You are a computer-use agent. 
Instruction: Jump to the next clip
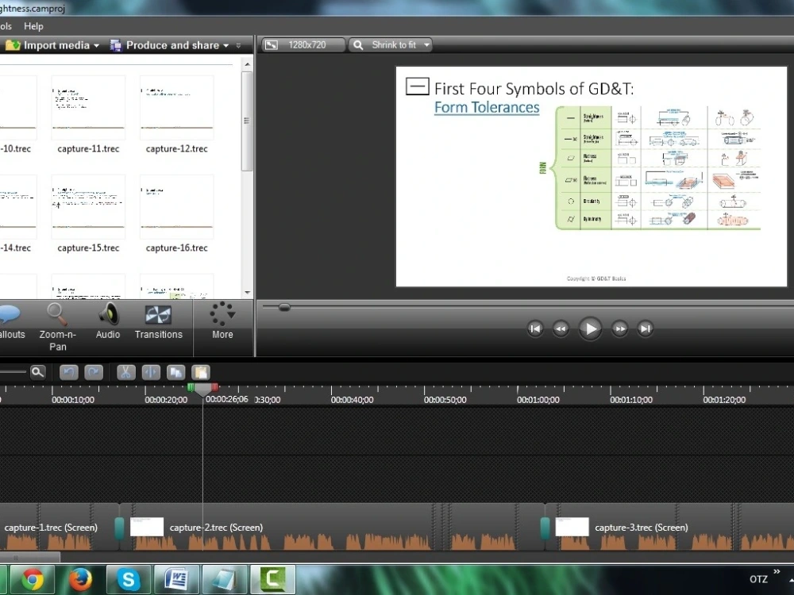[645, 329]
